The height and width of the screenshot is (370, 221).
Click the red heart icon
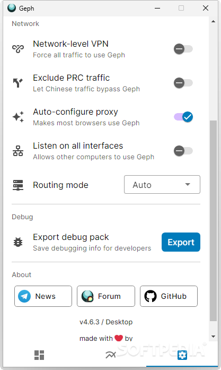119,338
